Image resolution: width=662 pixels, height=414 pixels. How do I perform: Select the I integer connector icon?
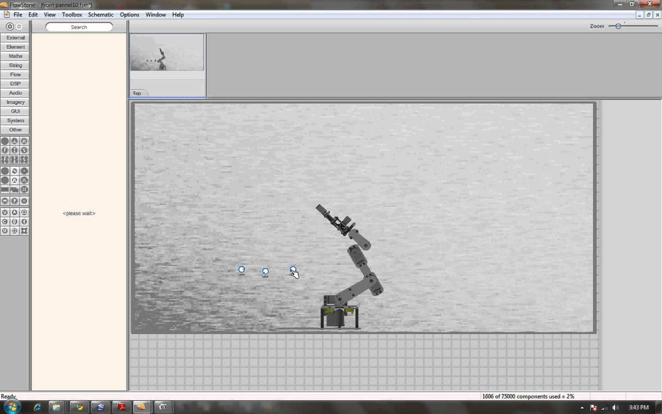coord(14,151)
